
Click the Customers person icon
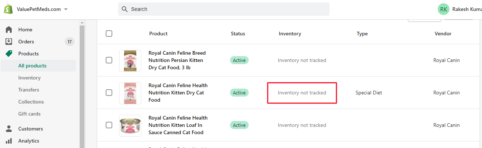click(9, 129)
